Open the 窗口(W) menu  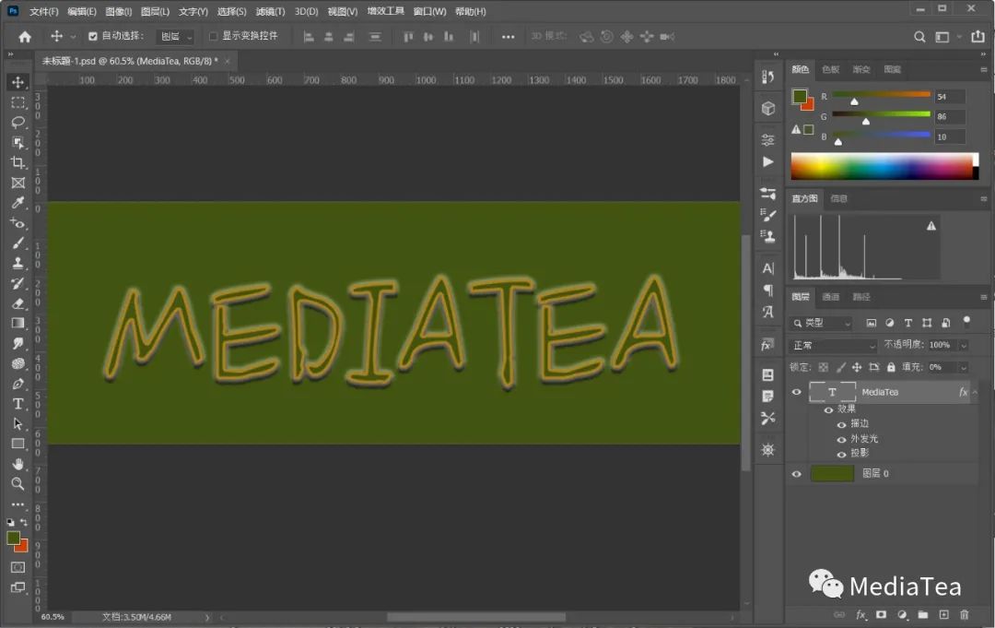[429, 11]
